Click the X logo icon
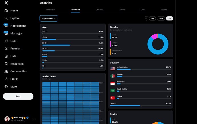This screenshot has height=124, width=197. click(6, 3)
